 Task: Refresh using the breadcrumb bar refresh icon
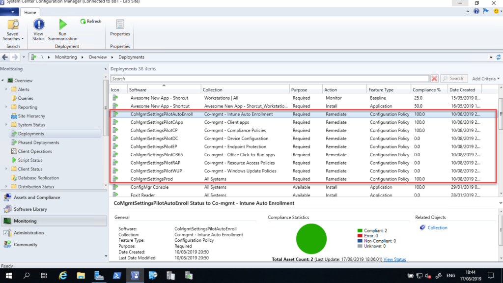[499, 57]
